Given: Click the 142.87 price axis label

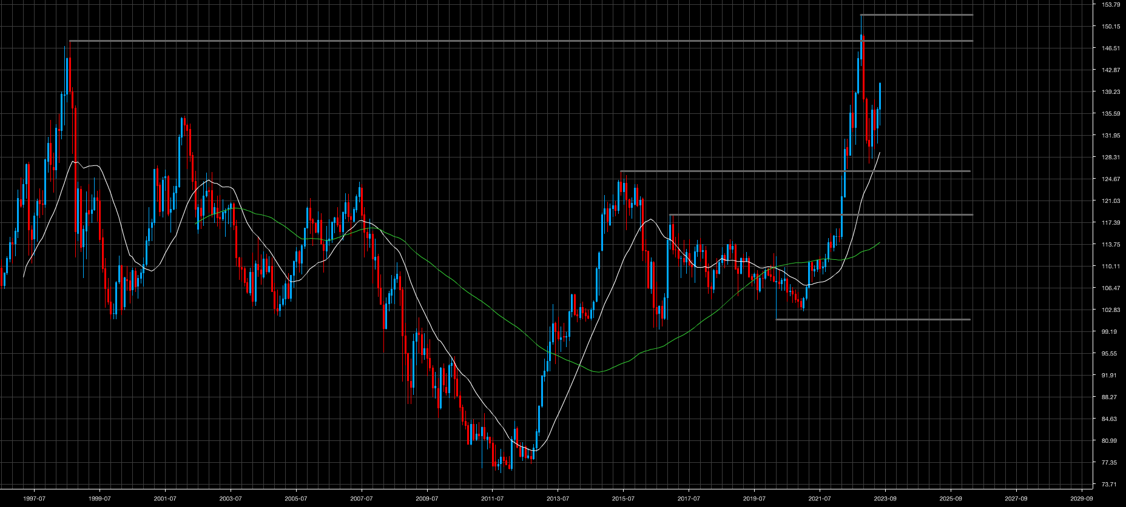Looking at the screenshot, I should [x=1111, y=70].
